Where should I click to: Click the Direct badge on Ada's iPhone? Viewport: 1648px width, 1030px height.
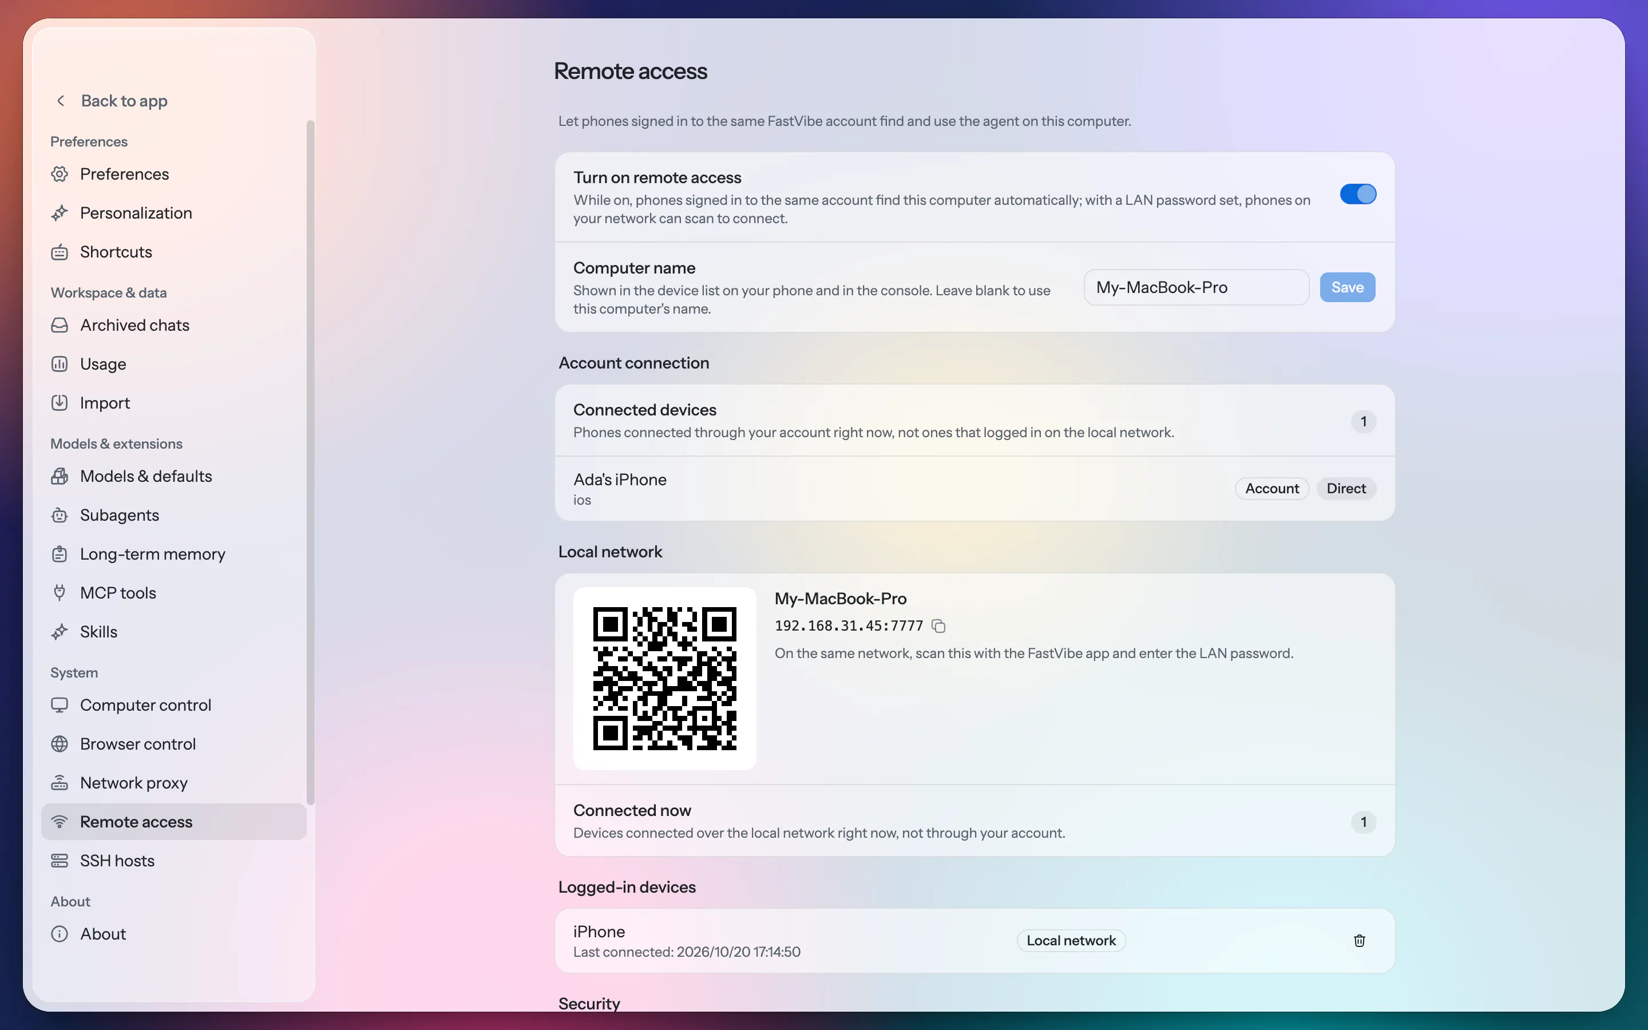pyautogui.click(x=1346, y=489)
